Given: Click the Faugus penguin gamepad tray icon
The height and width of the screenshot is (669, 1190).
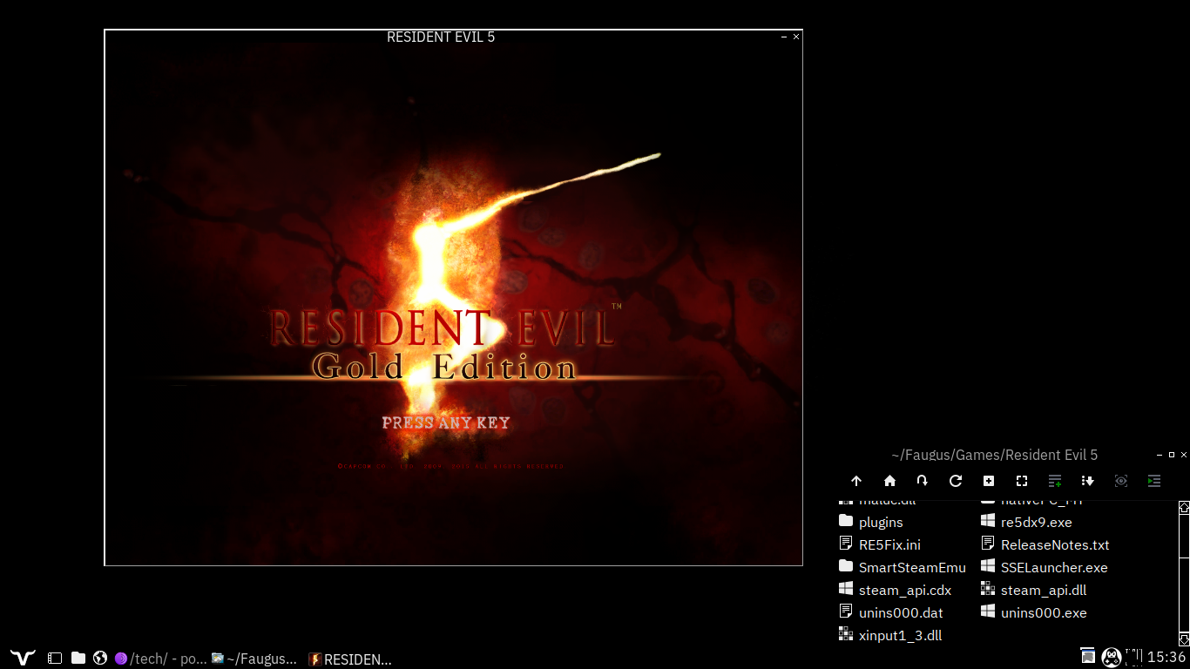Looking at the screenshot, I should pyautogui.click(x=1111, y=658).
